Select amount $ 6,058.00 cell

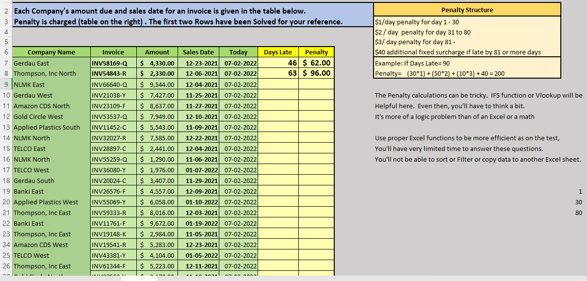(x=157, y=202)
